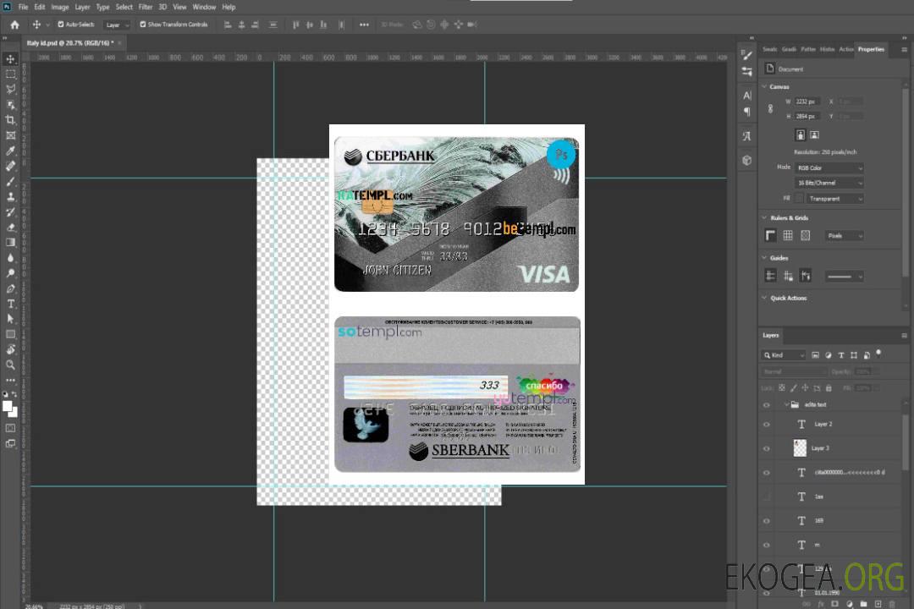Select the Eraser tool
Viewport: 914px width, 609px height.
10,228
